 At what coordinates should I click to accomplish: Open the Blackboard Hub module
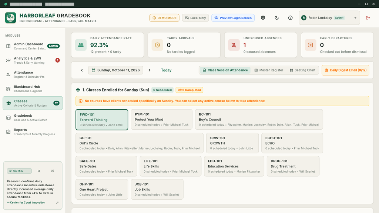point(33,89)
